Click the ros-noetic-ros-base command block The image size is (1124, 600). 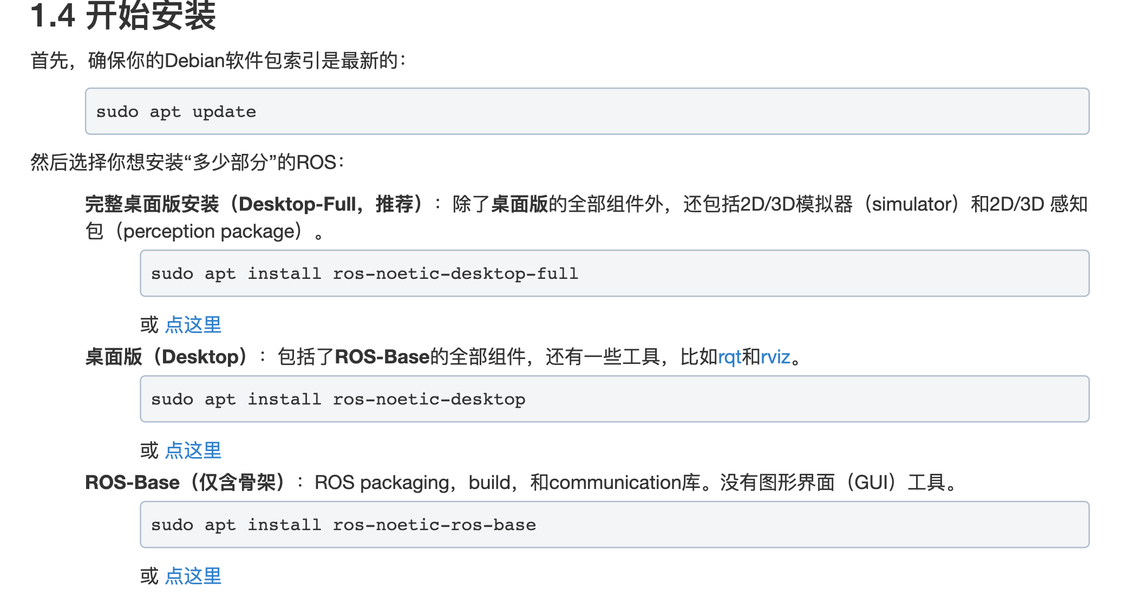[614, 525]
